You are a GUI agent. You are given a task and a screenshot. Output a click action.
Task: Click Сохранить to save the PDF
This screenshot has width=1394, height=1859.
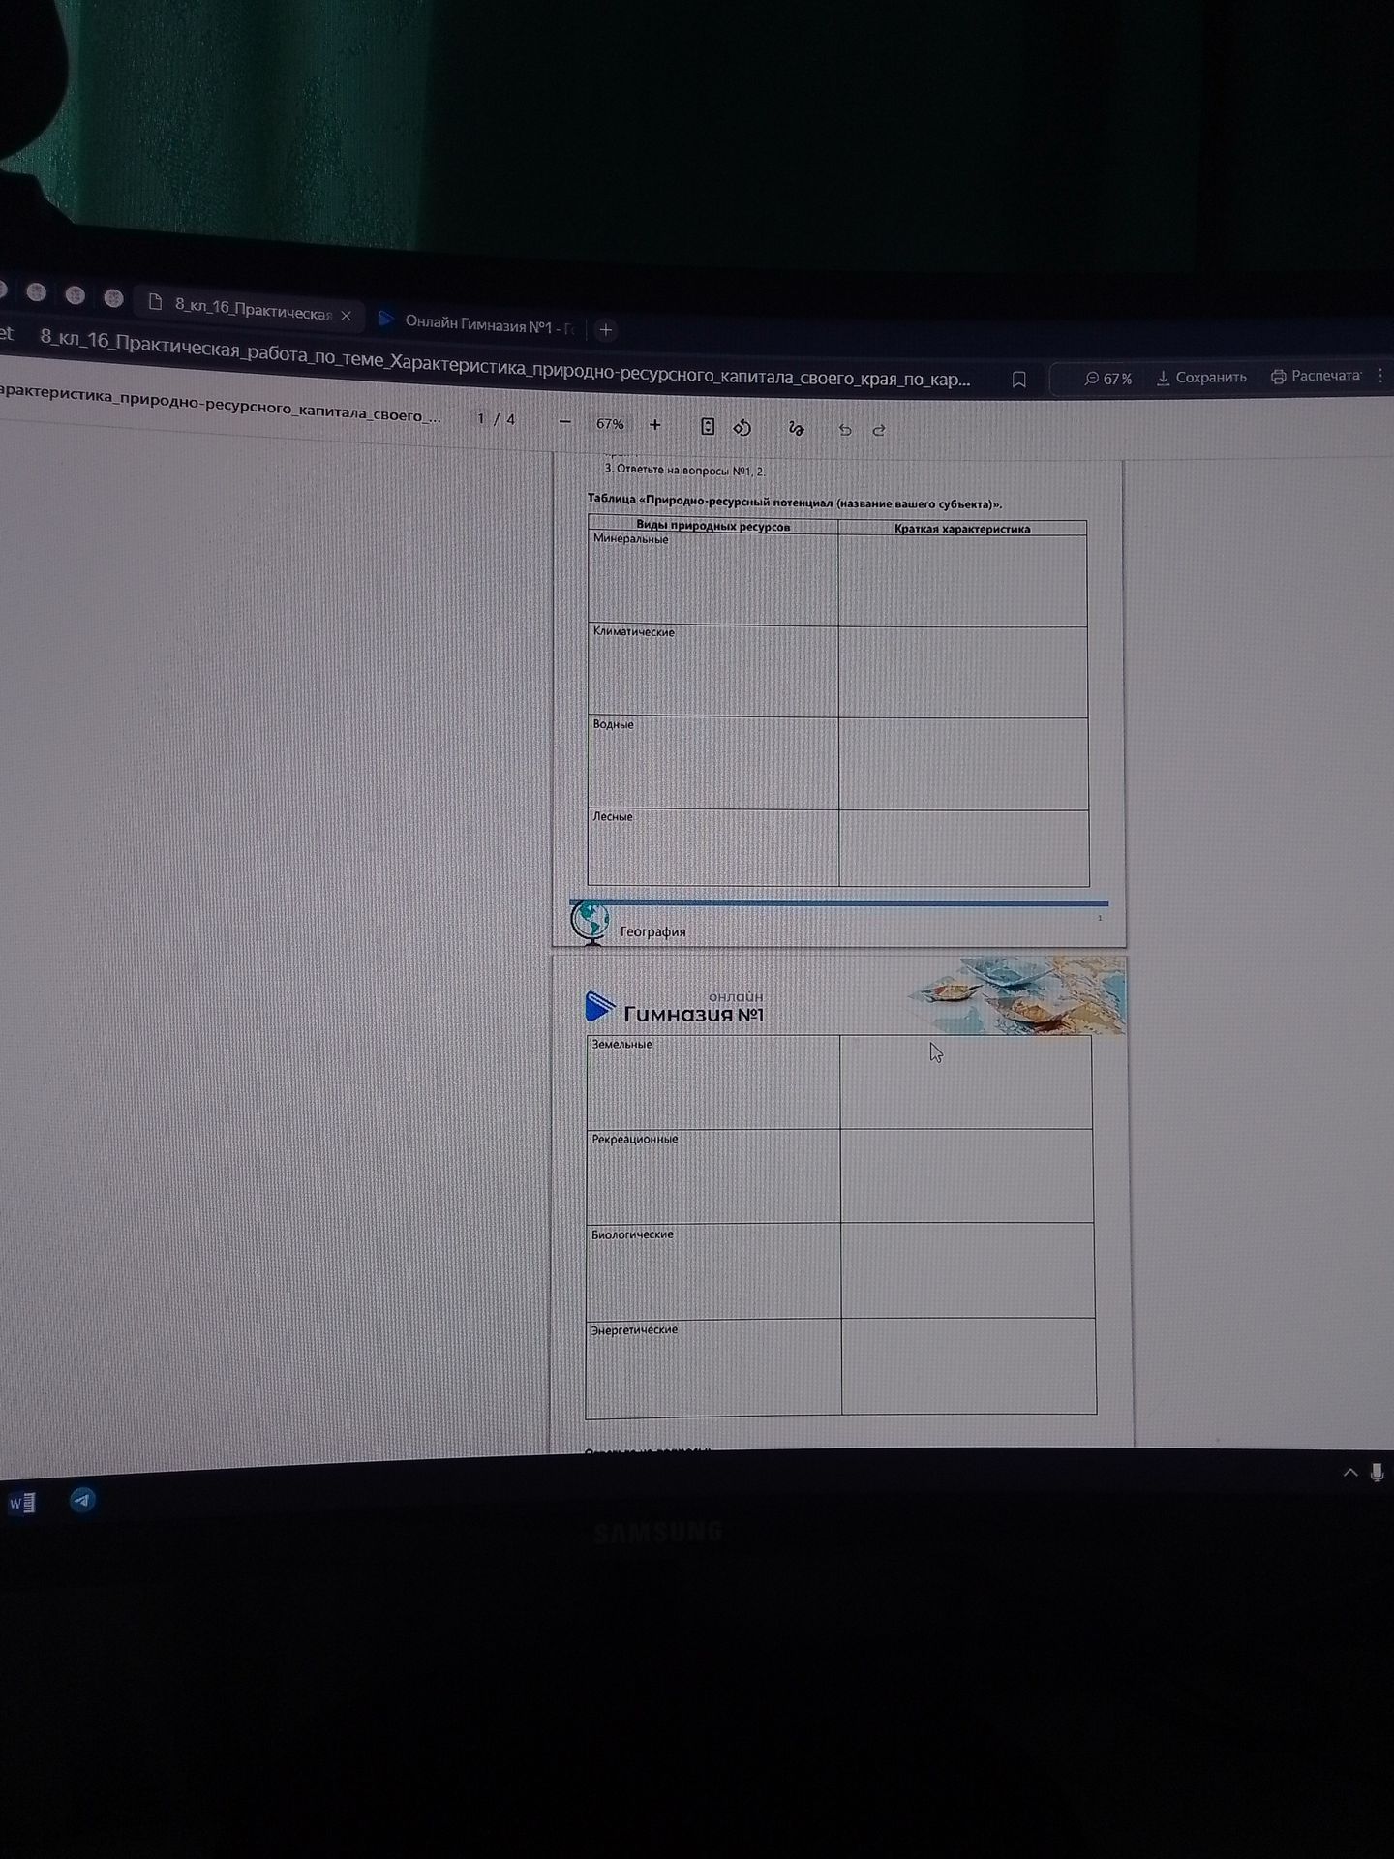tap(1201, 378)
